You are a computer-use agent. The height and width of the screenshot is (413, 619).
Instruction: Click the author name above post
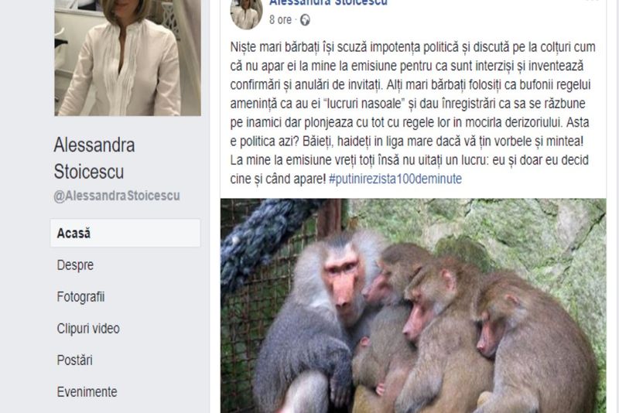click(x=328, y=2)
